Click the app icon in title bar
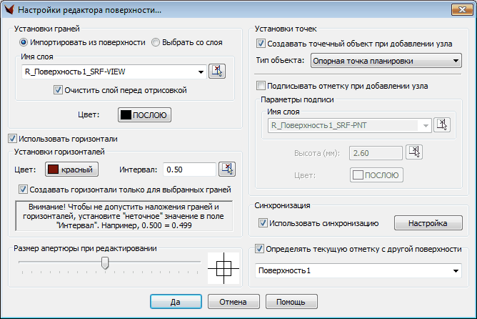This screenshot has width=477, height=319. 9,10
